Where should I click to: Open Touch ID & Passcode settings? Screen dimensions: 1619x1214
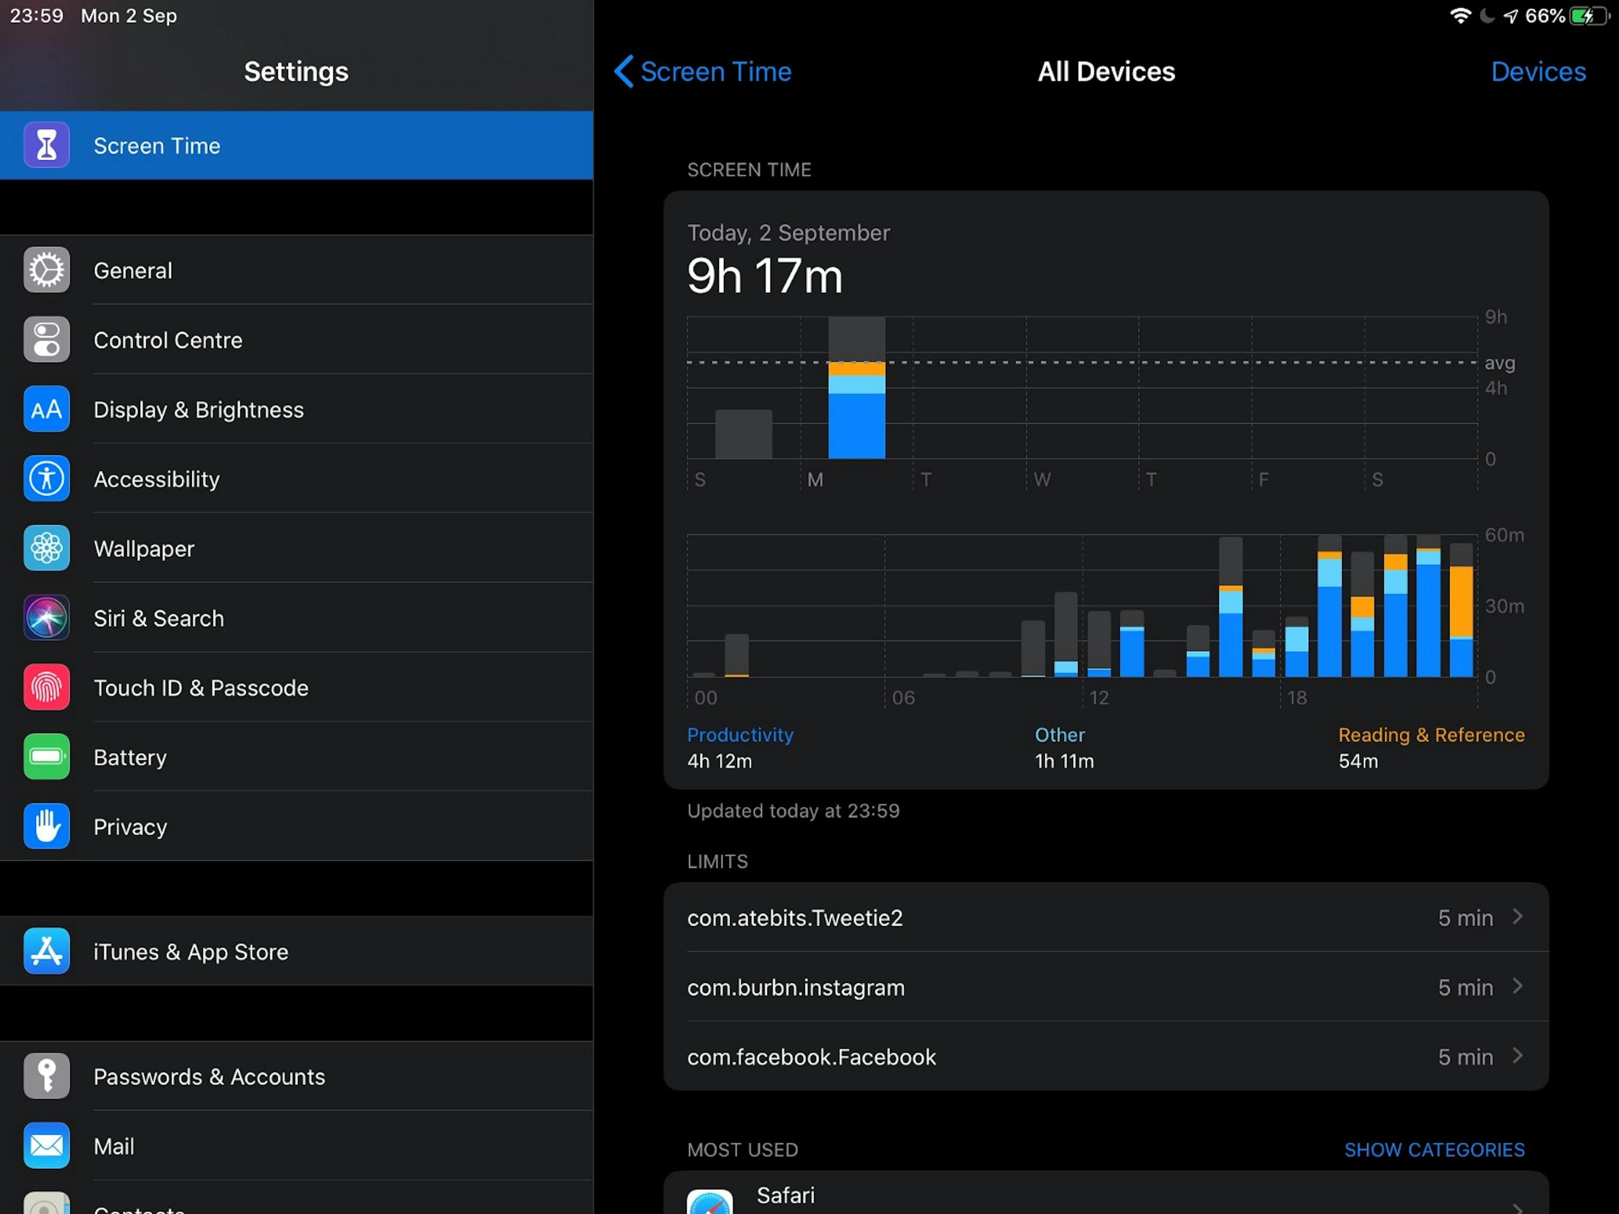tap(296, 687)
